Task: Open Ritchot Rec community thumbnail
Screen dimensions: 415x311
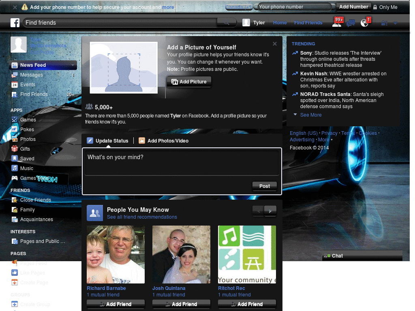Action: pos(247,255)
